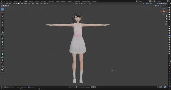Viewport: 171px width, 90px height.
Task: Open the Global orientation dropdown
Action: click(x=77, y=3)
